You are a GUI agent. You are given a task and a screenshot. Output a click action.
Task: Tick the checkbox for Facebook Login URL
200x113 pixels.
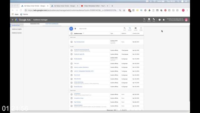tap(72, 54)
